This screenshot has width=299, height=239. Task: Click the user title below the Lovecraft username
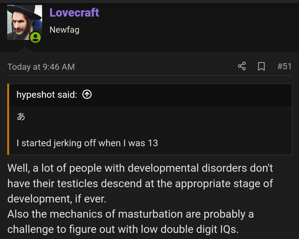point(64,30)
